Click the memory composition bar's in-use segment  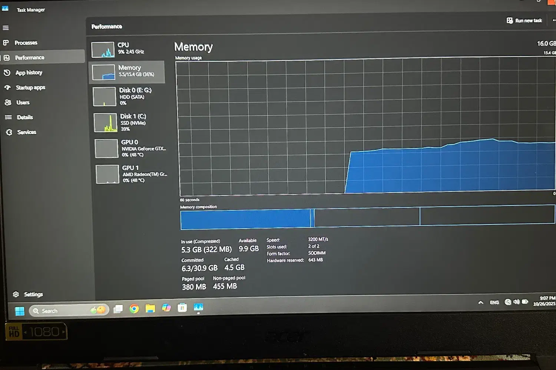click(245, 219)
